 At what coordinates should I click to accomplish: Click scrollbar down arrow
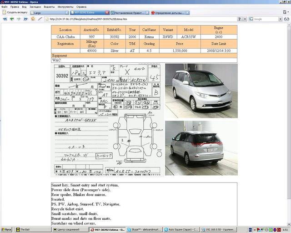[289, 224]
